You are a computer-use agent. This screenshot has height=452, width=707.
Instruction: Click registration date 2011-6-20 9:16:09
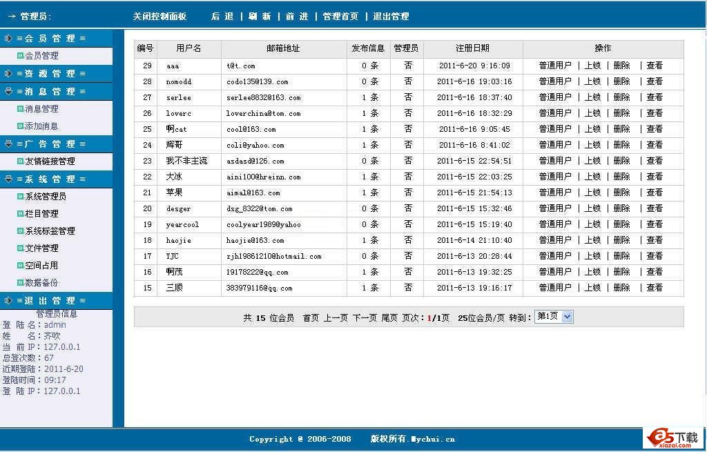point(474,66)
